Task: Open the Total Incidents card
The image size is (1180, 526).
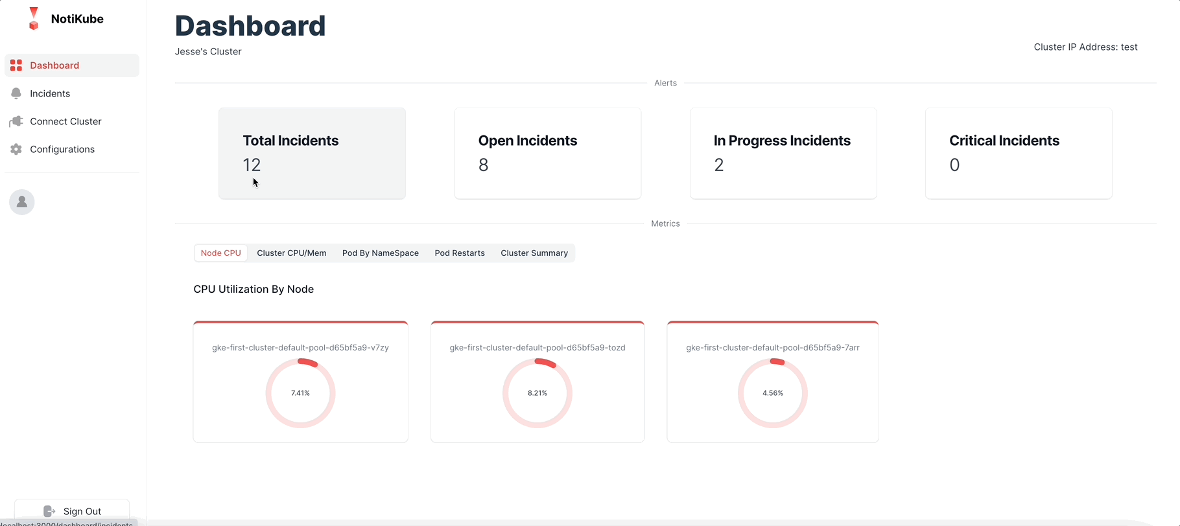Action: [312, 154]
